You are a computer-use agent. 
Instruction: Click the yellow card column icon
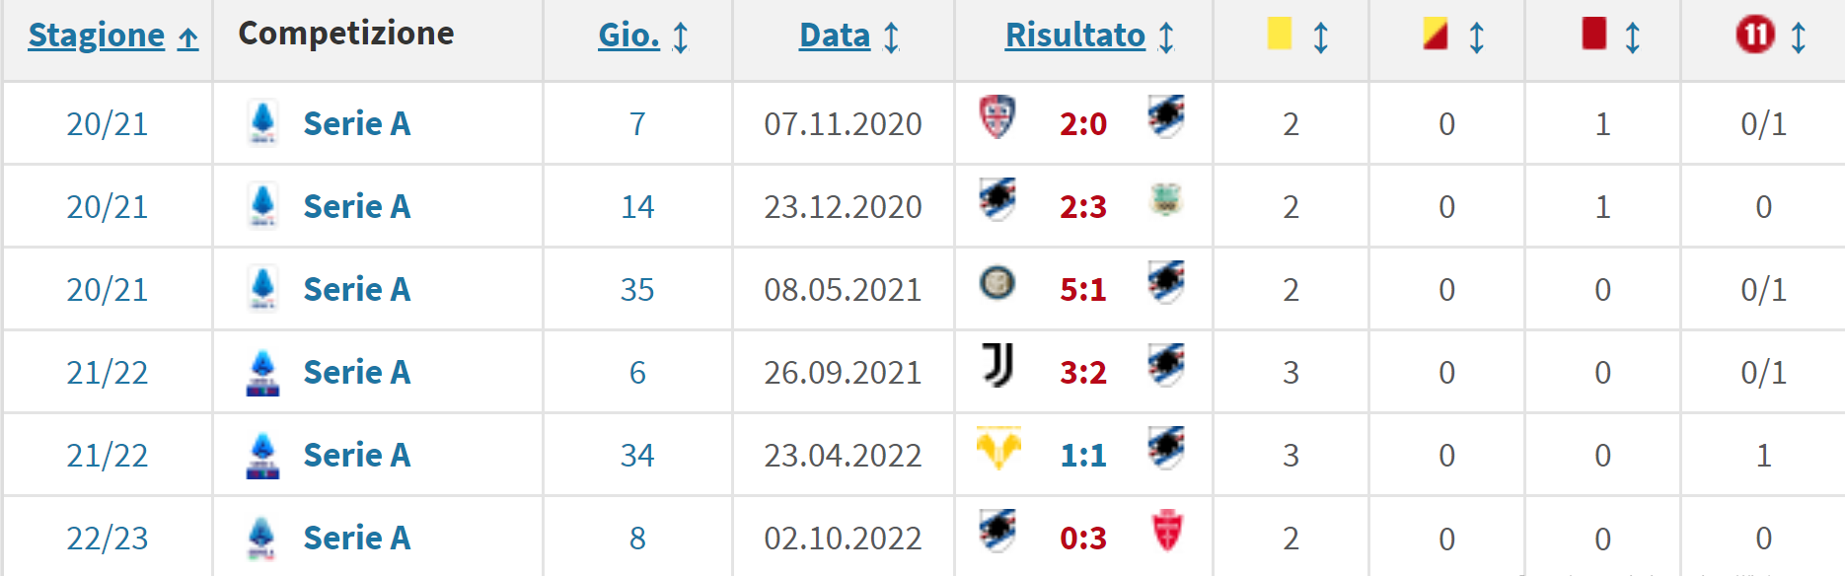tap(1280, 34)
